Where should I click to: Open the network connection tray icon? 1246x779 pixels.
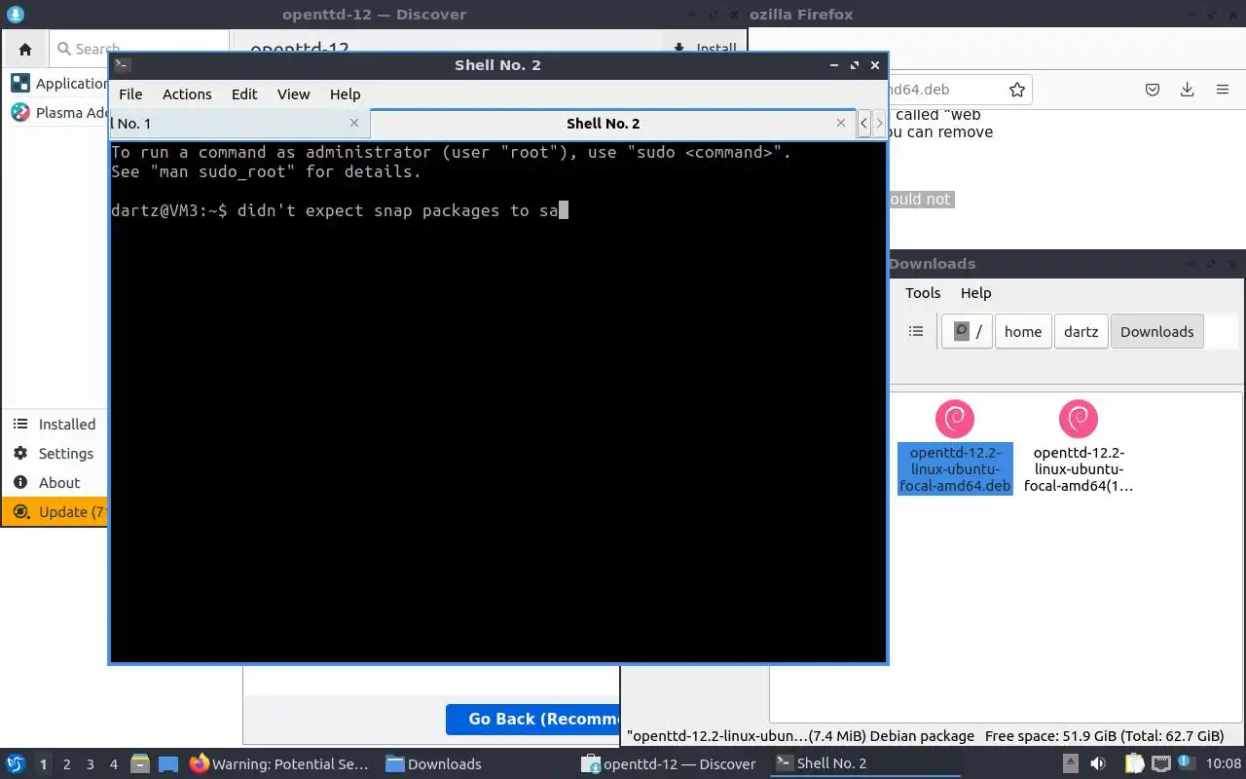[x=1161, y=764]
